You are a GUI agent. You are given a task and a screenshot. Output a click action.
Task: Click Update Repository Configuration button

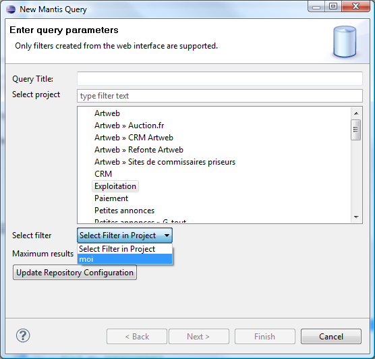pos(75,273)
